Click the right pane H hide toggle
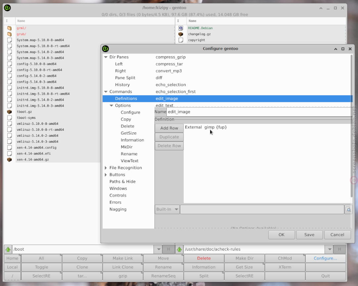Image resolution: width=358 pixels, height=286 pixels. (x=339, y=249)
